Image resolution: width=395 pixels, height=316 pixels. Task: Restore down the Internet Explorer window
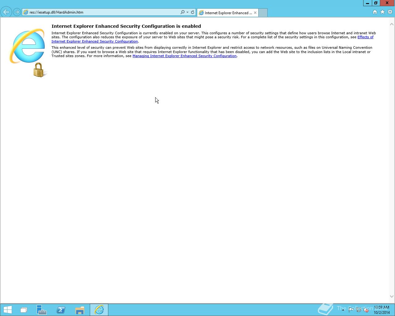pos(376,3)
